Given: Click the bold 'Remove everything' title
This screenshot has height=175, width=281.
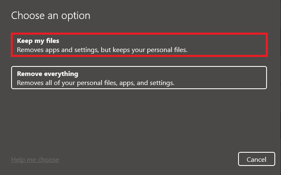Looking at the screenshot, I should [47, 74].
